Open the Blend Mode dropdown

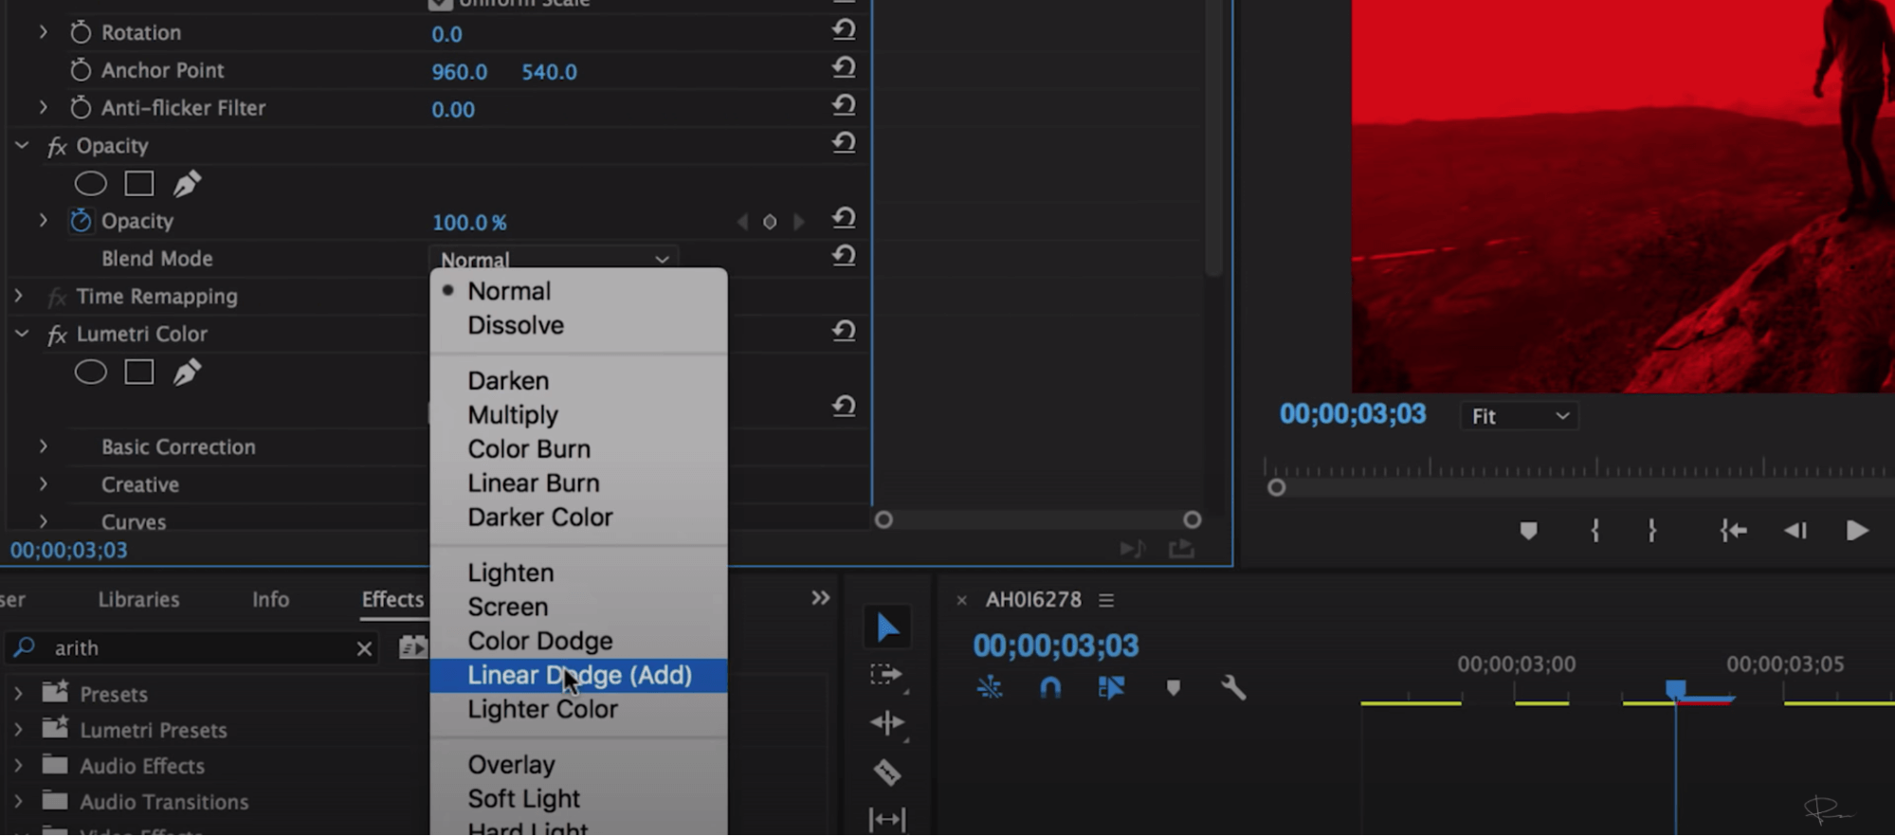[x=555, y=259]
